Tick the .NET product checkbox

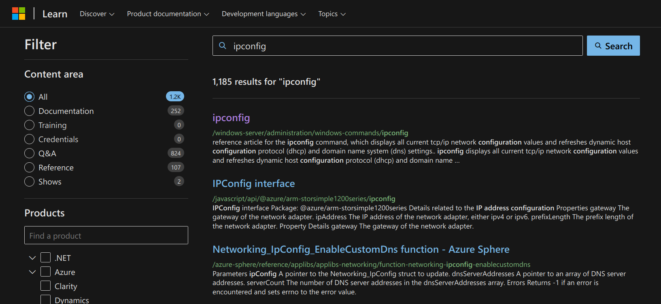point(46,258)
